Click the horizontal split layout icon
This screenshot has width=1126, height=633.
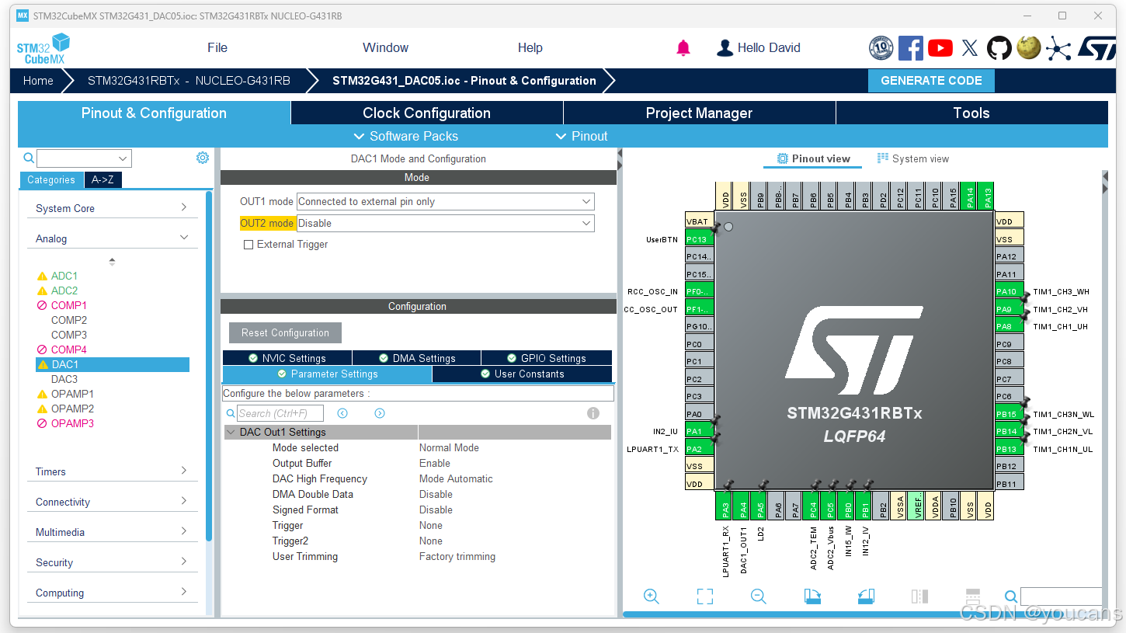(973, 596)
